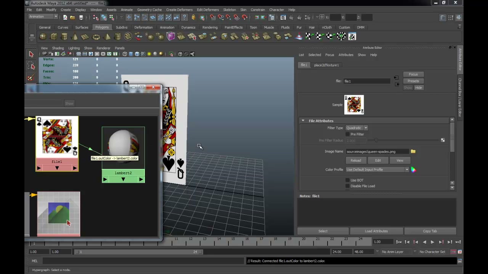Collapse the File Attributes section
This screenshot has width=488, height=274.
click(303, 121)
